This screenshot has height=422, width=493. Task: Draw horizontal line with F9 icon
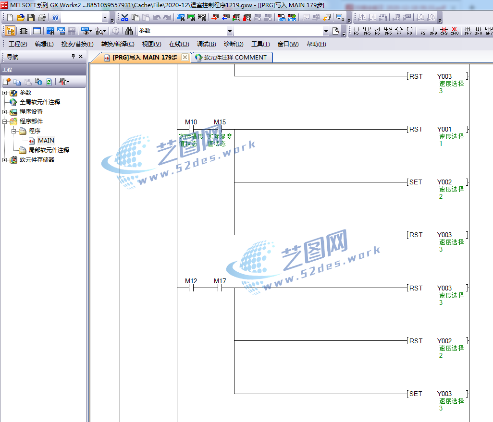423,31
